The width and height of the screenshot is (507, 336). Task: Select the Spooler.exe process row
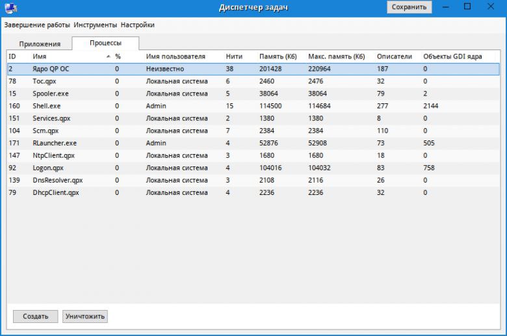(x=253, y=94)
